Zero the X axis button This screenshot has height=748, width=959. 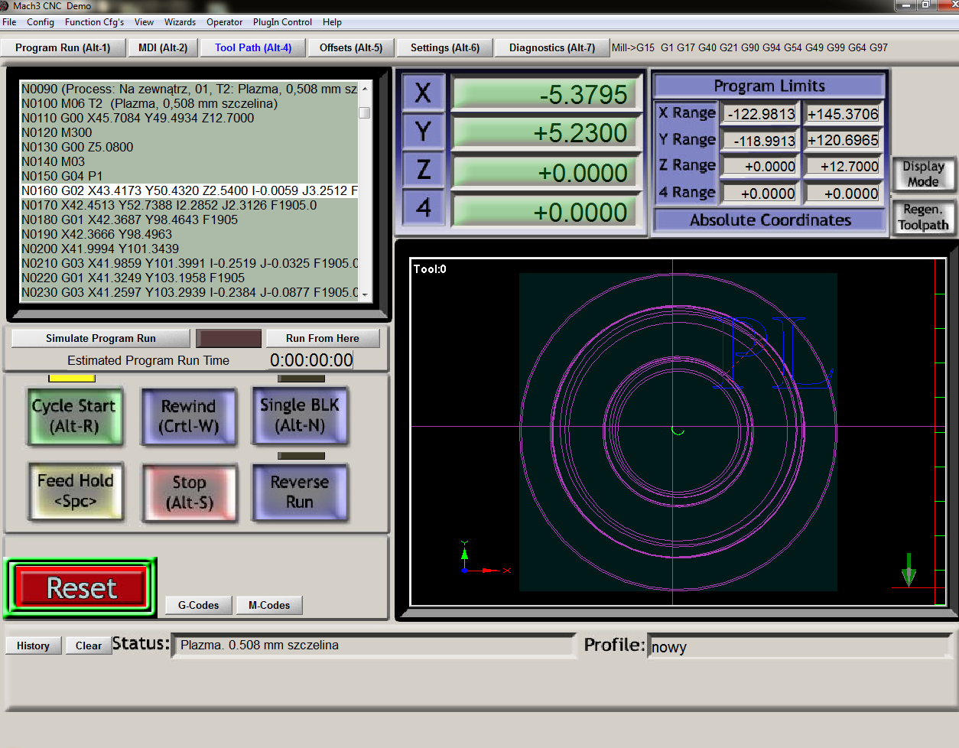[423, 93]
